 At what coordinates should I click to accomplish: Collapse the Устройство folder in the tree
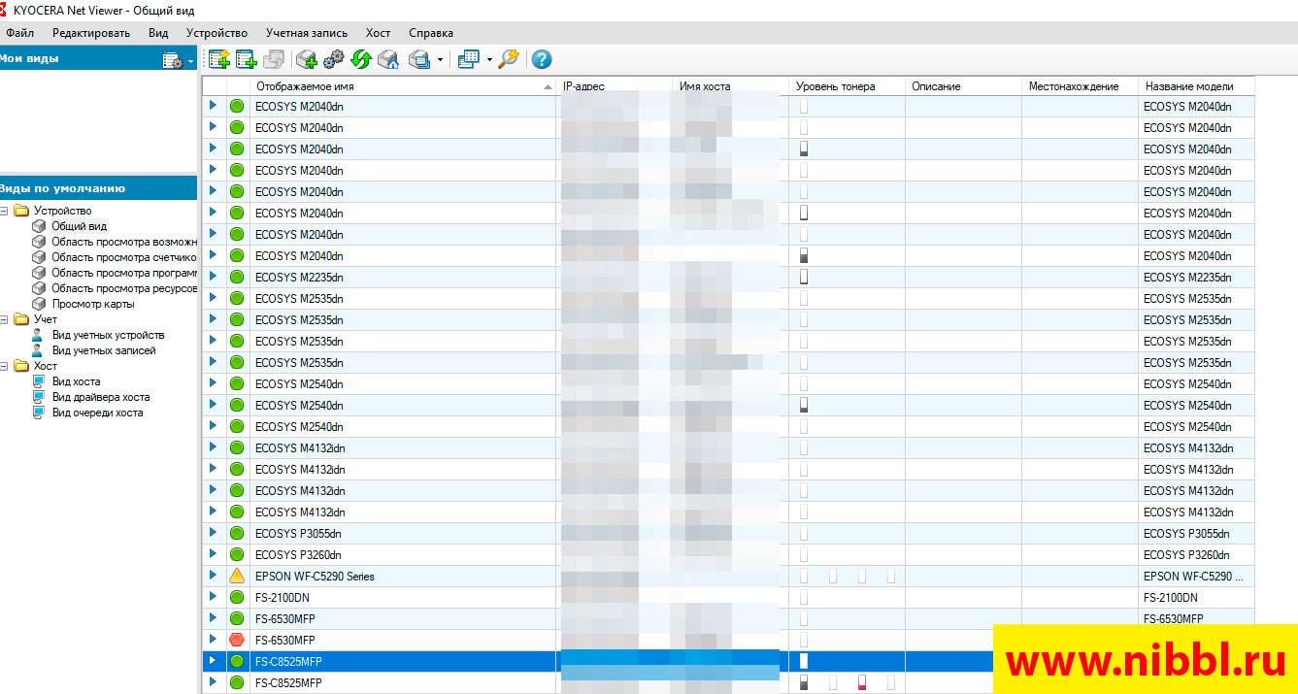(5, 211)
